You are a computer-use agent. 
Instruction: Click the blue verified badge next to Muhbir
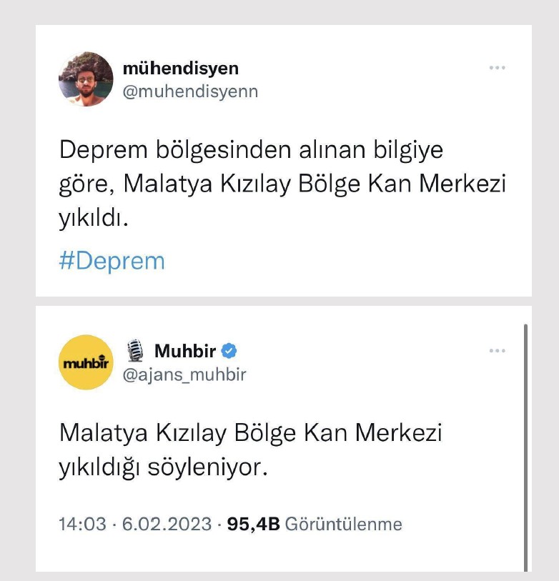[x=228, y=350]
